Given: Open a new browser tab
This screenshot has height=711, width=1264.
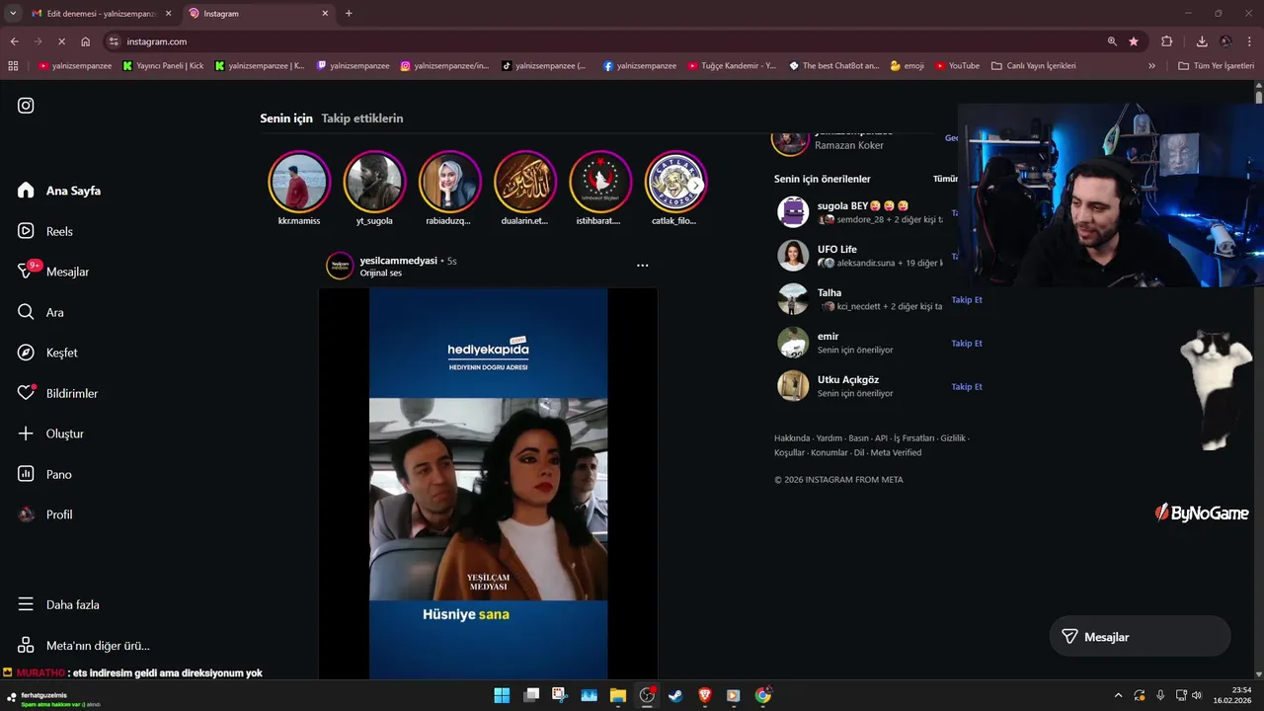Looking at the screenshot, I should tap(349, 14).
